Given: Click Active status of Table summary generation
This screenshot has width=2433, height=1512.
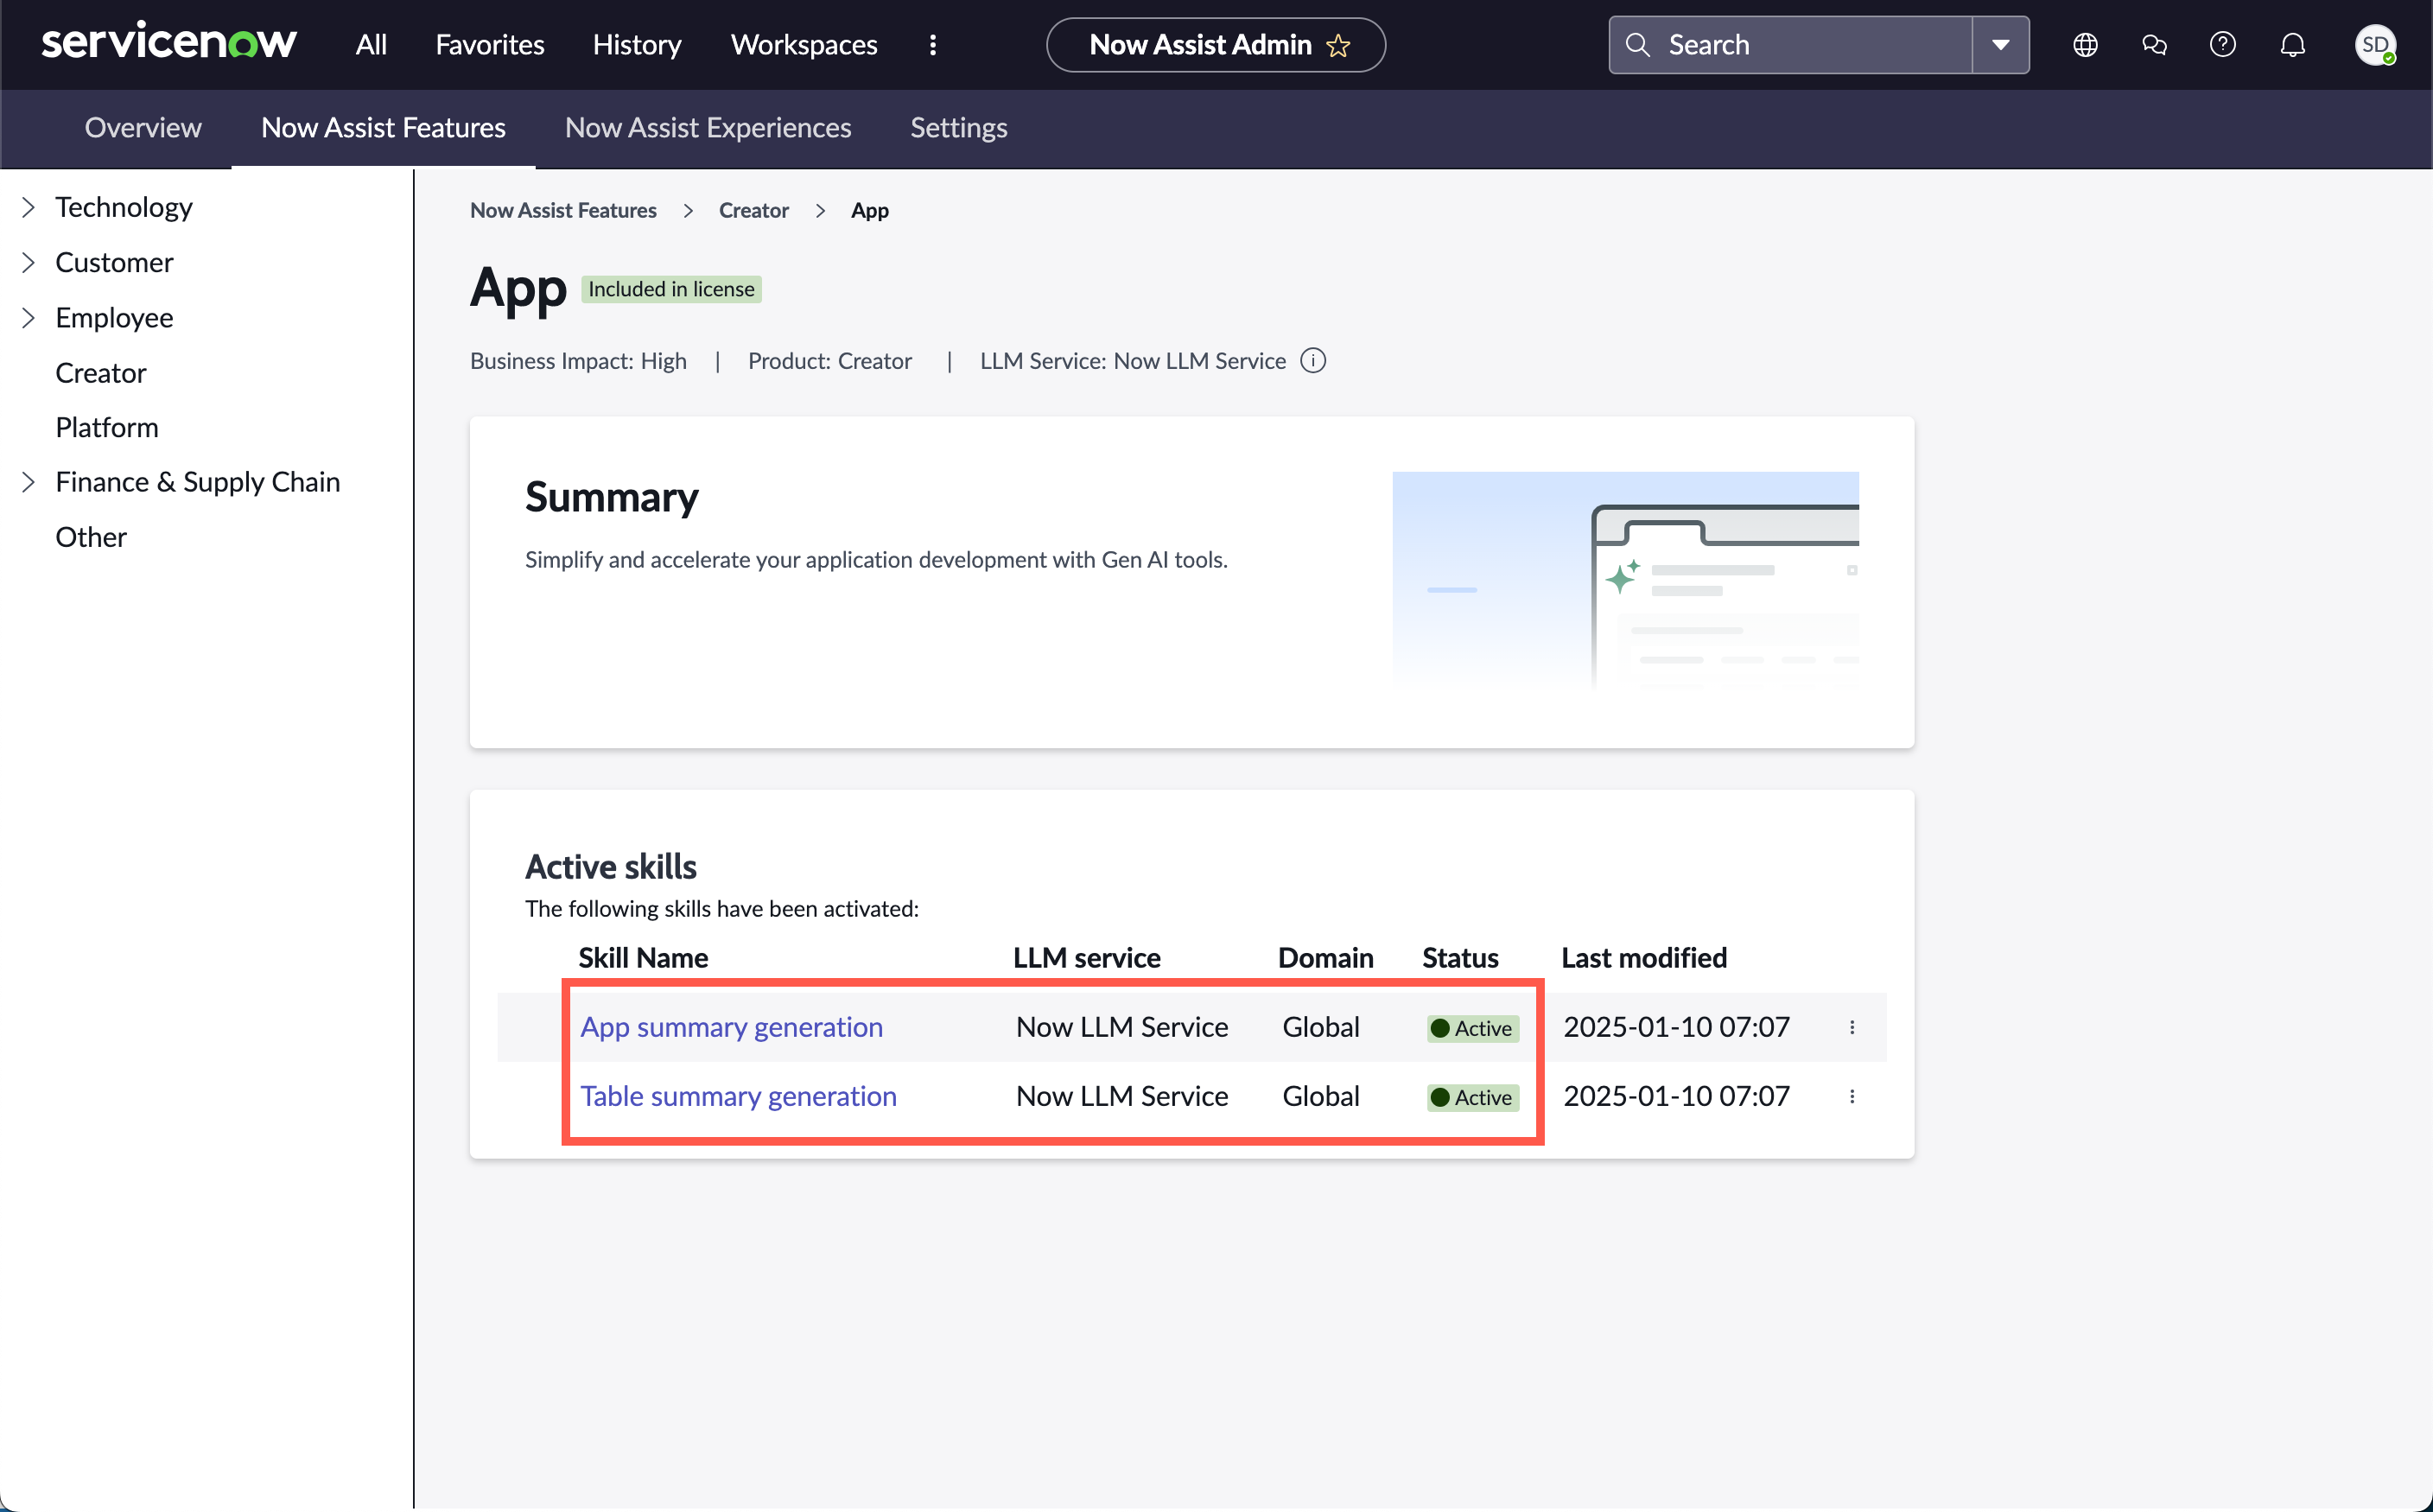Looking at the screenshot, I should (x=1473, y=1097).
